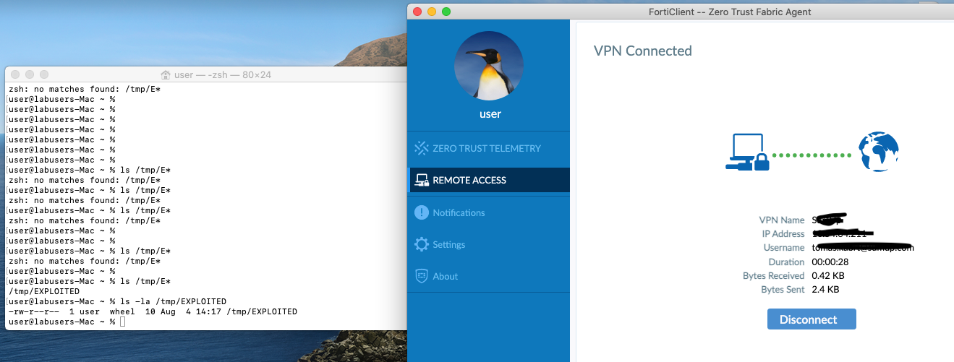
Task: Open the 'About' text label in sidebar
Action: [445, 276]
